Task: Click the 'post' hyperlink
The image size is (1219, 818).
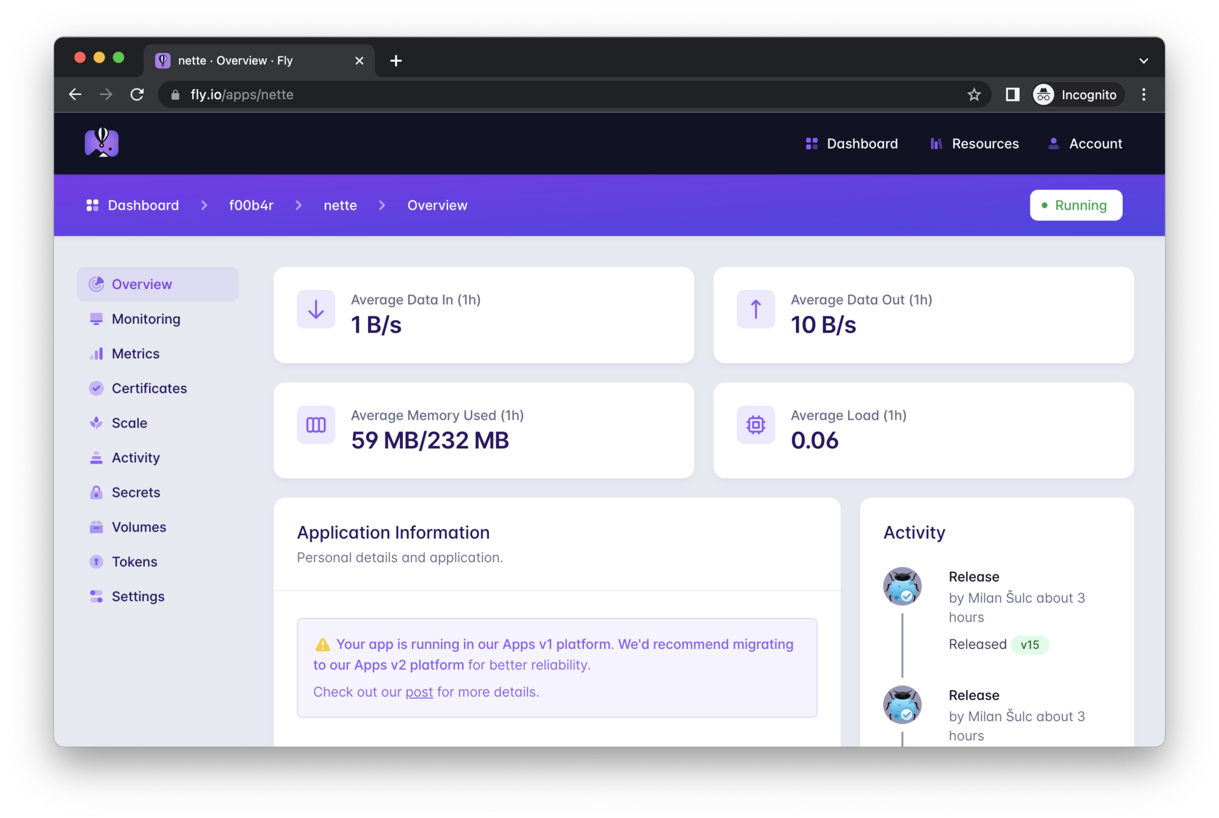Action: [x=419, y=692]
